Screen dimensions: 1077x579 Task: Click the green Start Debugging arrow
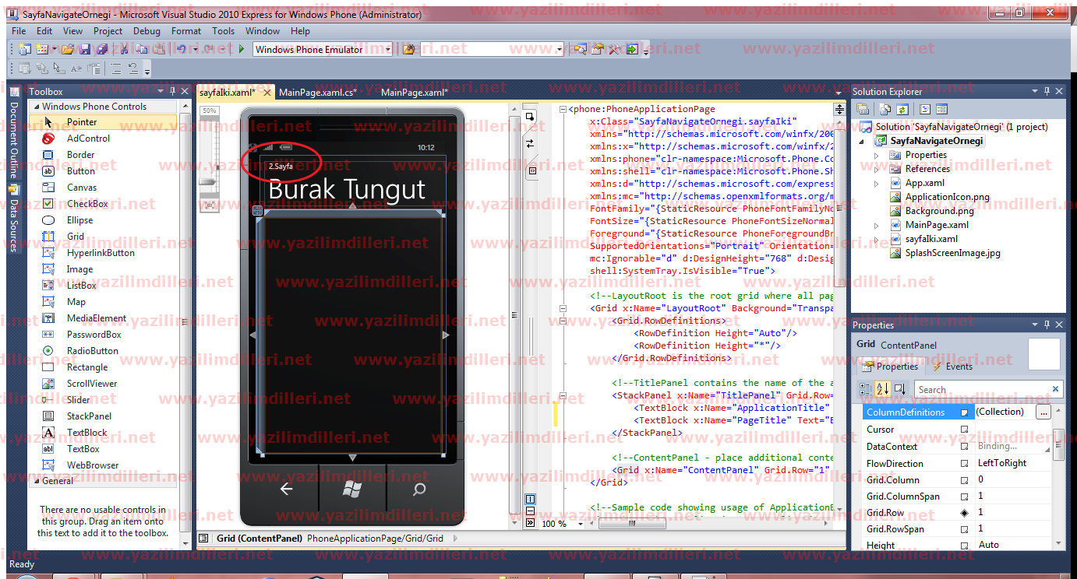[x=242, y=49]
